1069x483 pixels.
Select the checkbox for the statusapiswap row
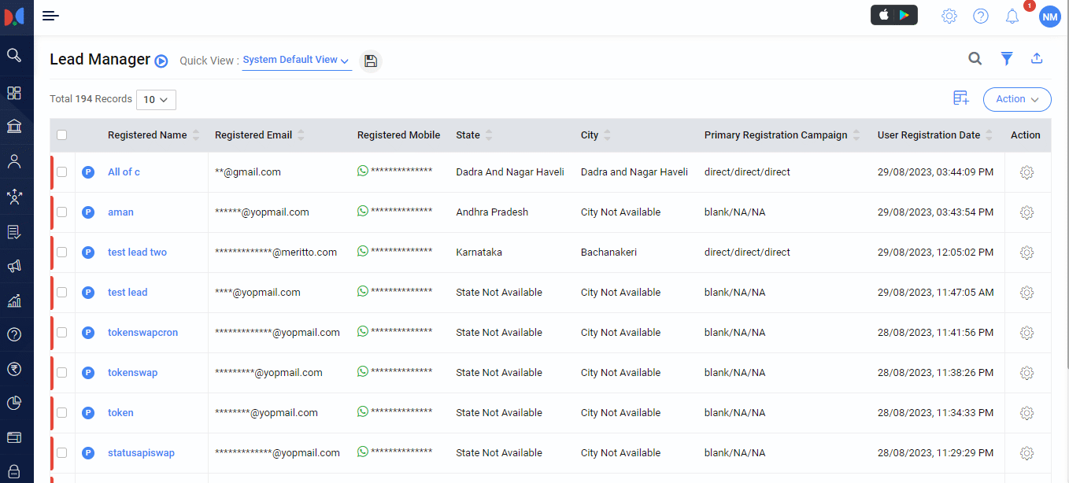[62, 452]
